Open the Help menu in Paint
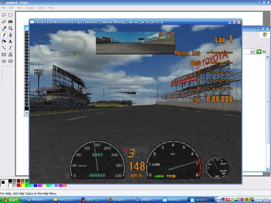 51,8
